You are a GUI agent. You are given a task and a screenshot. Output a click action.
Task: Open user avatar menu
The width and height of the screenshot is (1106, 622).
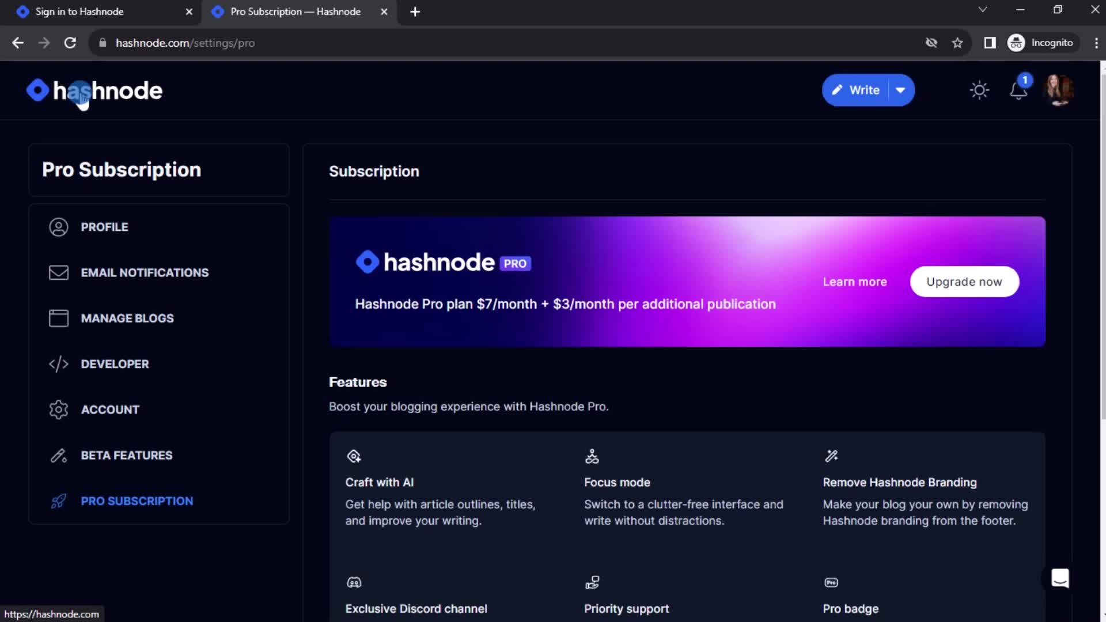pyautogui.click(x=1059, y=90)
